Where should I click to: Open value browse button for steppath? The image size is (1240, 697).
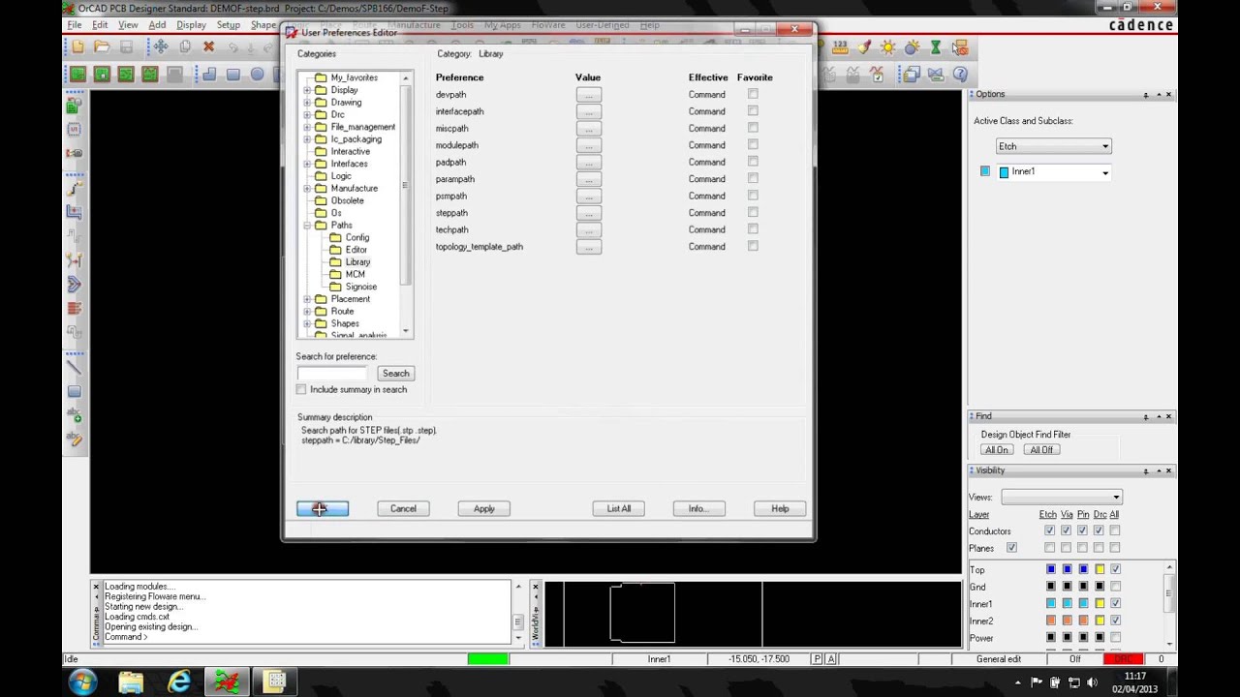pos(588,213)
